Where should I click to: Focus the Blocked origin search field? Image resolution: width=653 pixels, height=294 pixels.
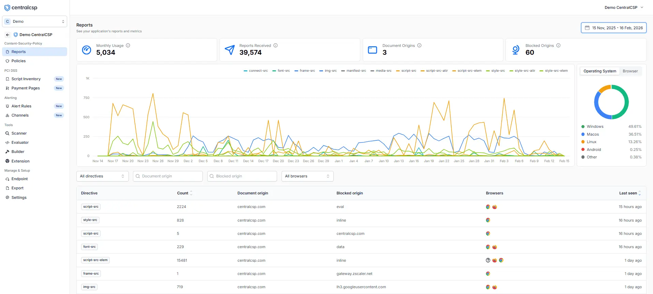tap(242, 176)
